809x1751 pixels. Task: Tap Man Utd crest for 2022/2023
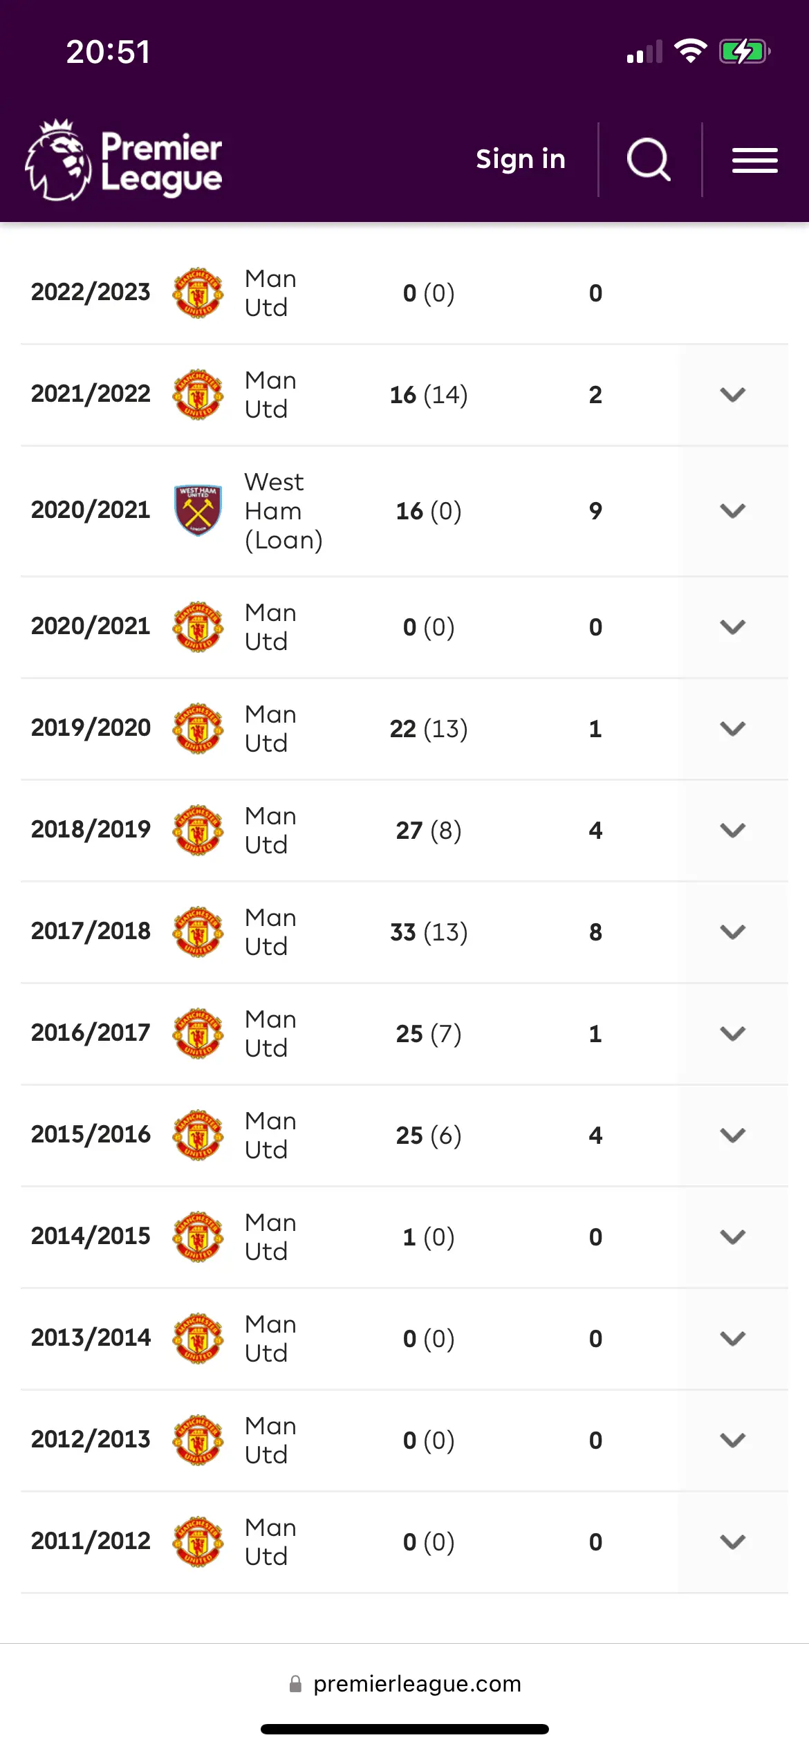tap(198, 293)
